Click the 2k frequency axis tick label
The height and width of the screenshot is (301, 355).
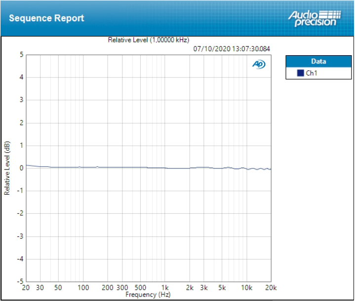[190, 288]
